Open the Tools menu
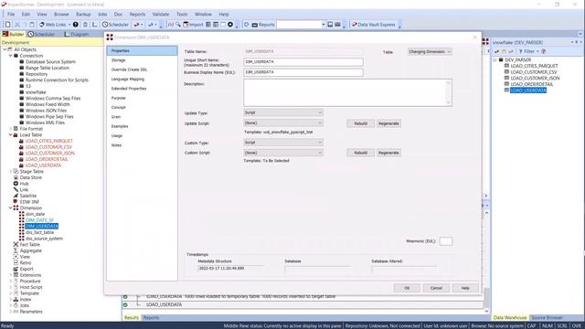The image size is (585, 329). click(x=182, y=15)
